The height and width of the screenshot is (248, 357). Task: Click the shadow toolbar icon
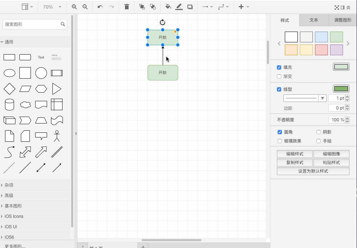(x=190, y=7)
